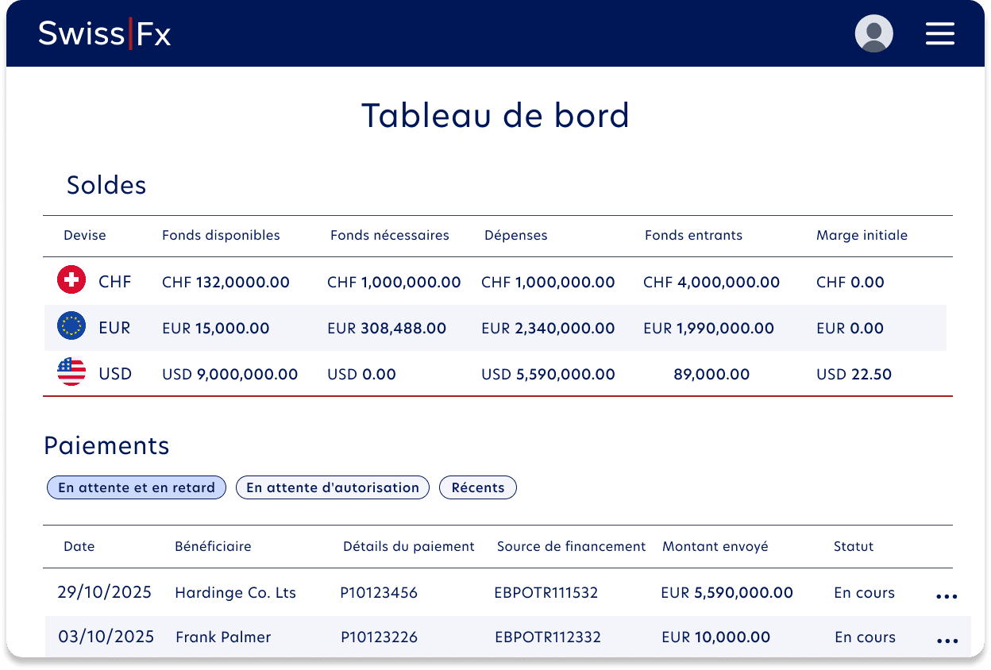Sort by the Date column header
The width and height of the screenshot is (991, 670).
click(x=79, y=546)
